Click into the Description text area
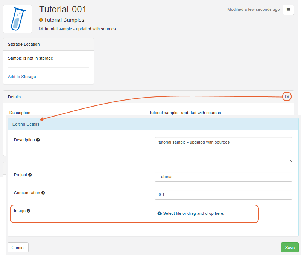Image resolution: width=301 pixels, height=255 pixels. pyautogui.click(x=223, y=150)
